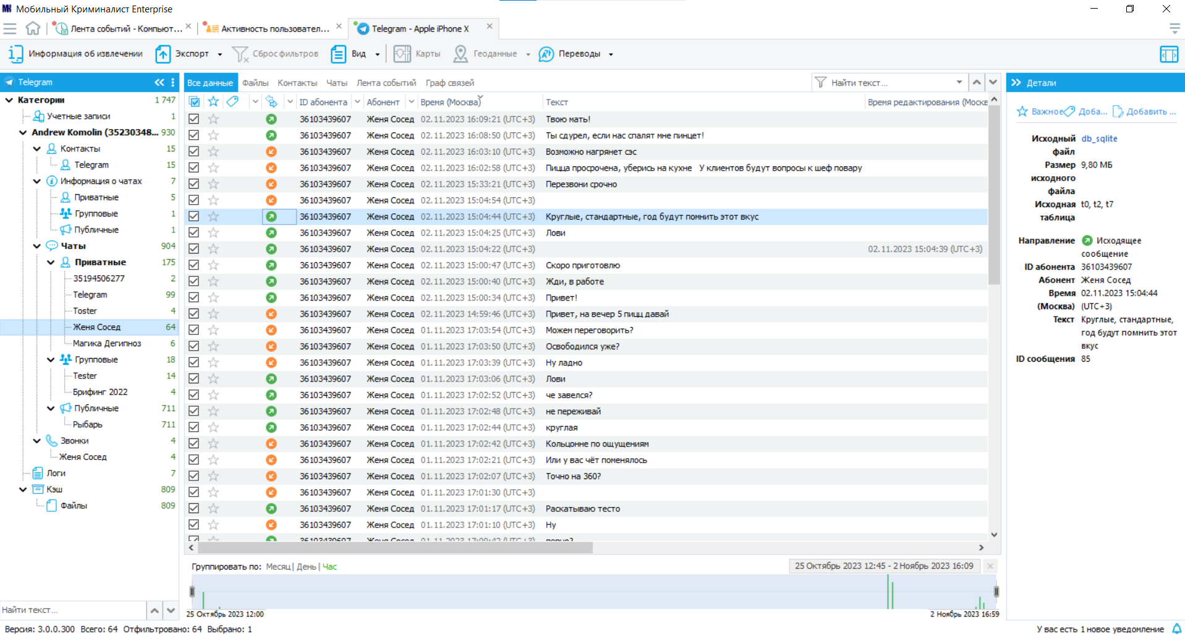The image size is (1185, 635).
Task: Click the notification bell icon
Action: click(1177, 629)
